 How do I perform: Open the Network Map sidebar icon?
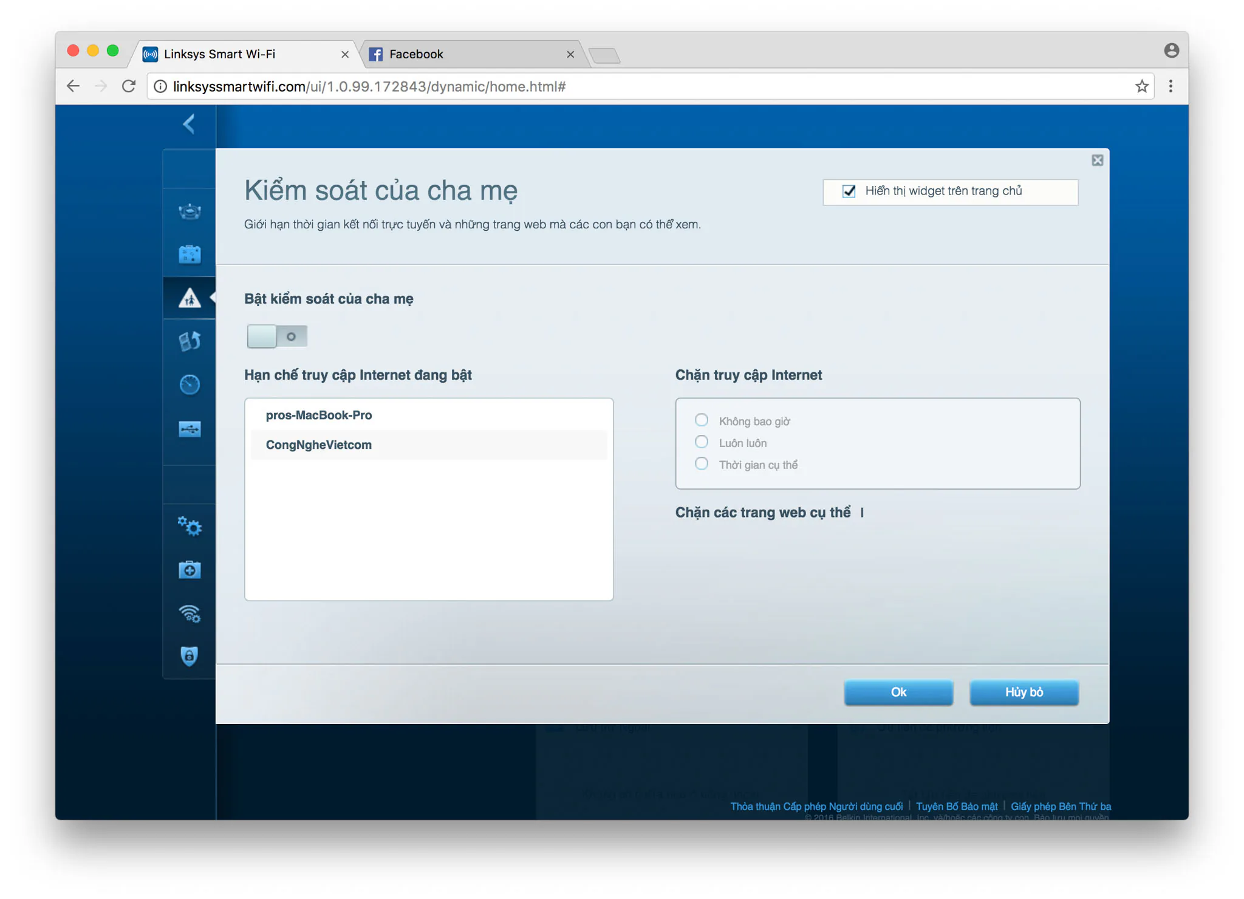190,211
